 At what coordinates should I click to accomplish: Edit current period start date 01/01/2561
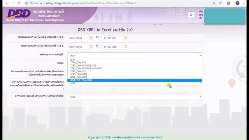[x=78, y=38]
